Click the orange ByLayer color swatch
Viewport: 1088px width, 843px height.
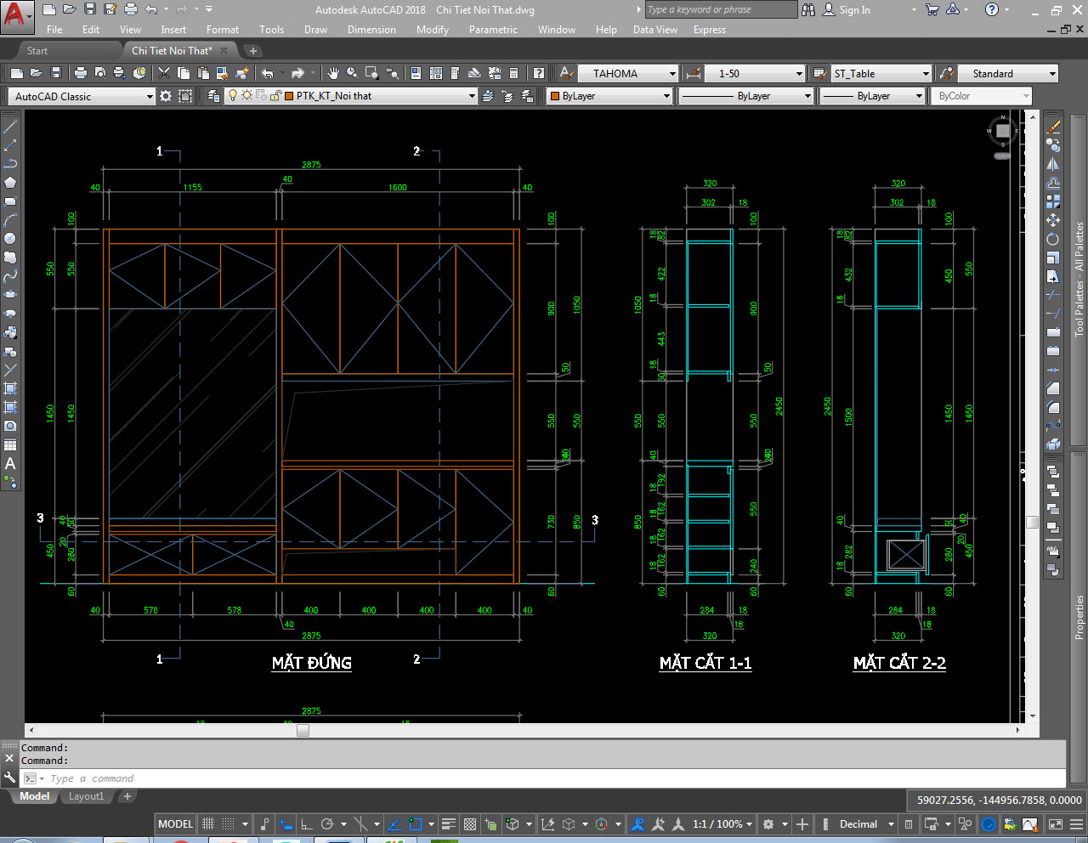click(554, 96)
